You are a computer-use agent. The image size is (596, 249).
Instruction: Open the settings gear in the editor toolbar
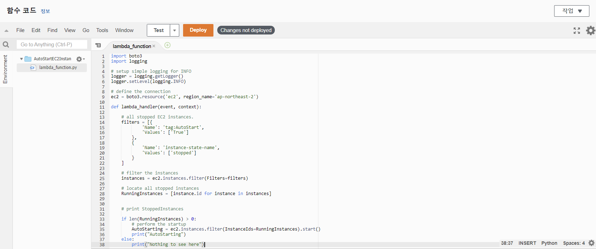(590, 30)
